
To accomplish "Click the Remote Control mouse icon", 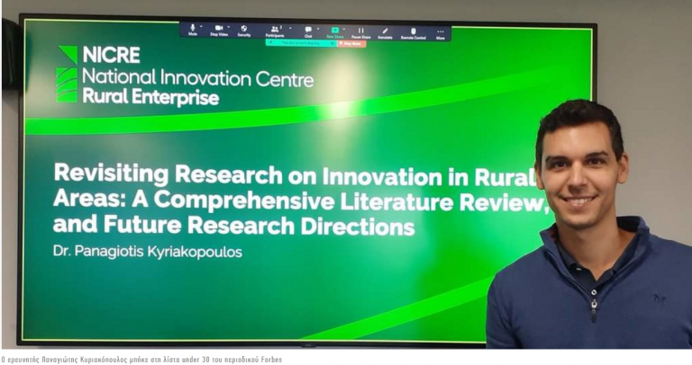I will [x=414, y=33].
